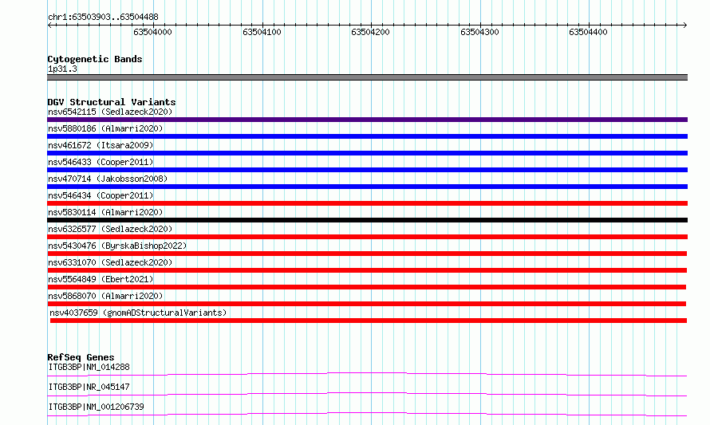Click ITGB3BP|NR_045147 gene label
Screen dimensions: 710x425
(89, 387)
